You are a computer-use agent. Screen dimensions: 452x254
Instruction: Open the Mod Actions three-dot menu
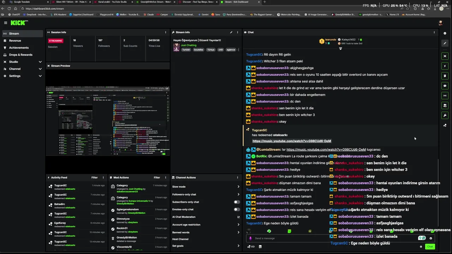point(166,177)
